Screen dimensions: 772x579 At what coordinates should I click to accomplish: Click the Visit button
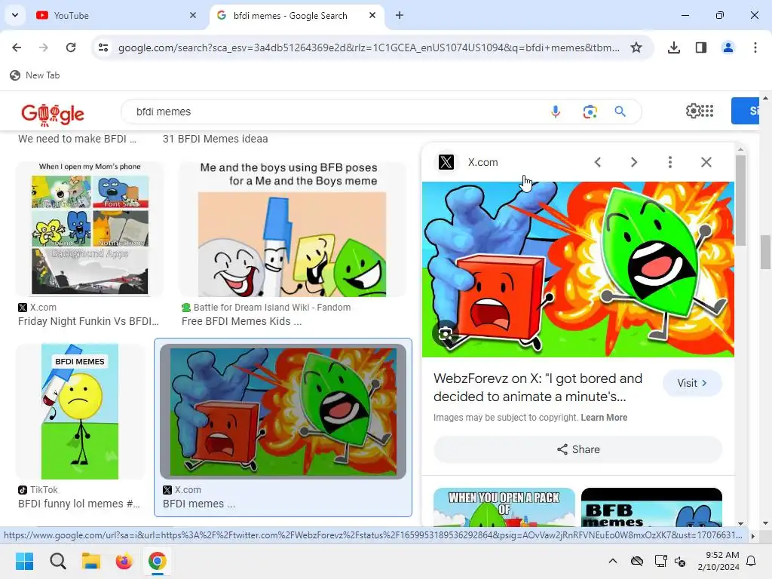pyautogui.click(x=692, y=383)
